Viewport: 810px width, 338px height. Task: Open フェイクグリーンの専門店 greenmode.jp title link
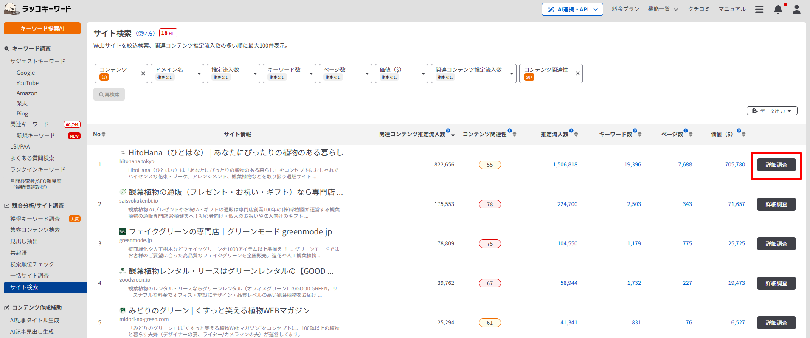230,231
